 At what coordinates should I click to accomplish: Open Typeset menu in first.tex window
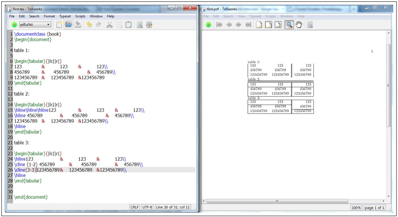pyautogui.click(x=65, y=16)
